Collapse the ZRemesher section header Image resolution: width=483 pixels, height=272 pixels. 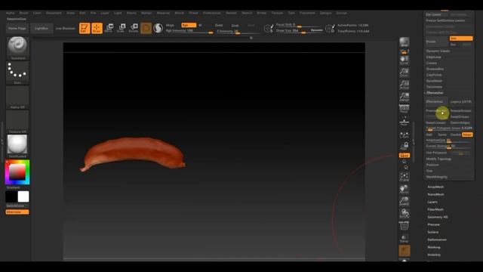(x=435, y=92)
